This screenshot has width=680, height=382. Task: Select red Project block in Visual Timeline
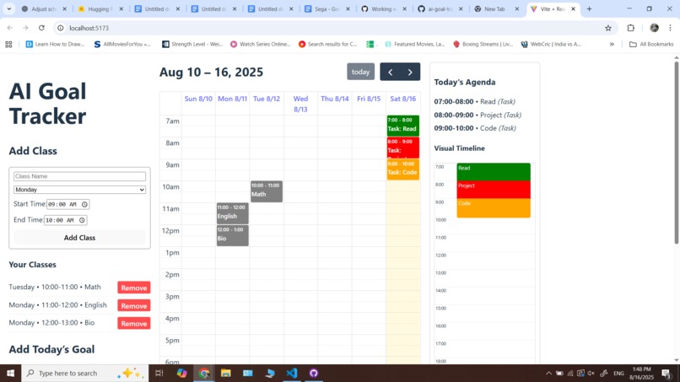click(494, 190)
